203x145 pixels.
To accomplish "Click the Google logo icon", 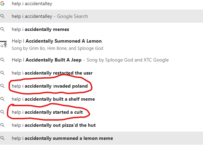I will (2, 3).
